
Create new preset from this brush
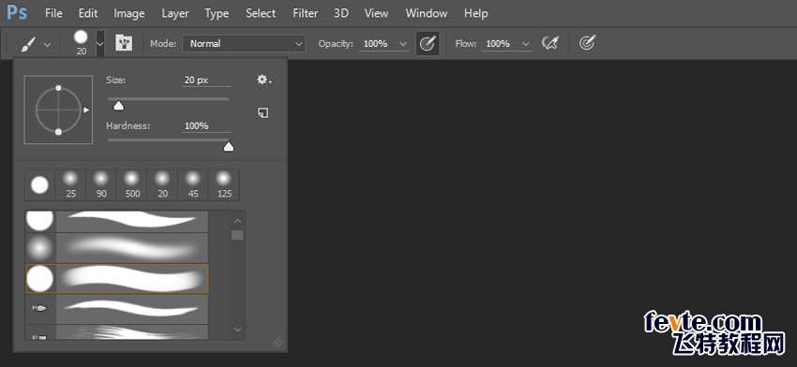pos(263,112)
